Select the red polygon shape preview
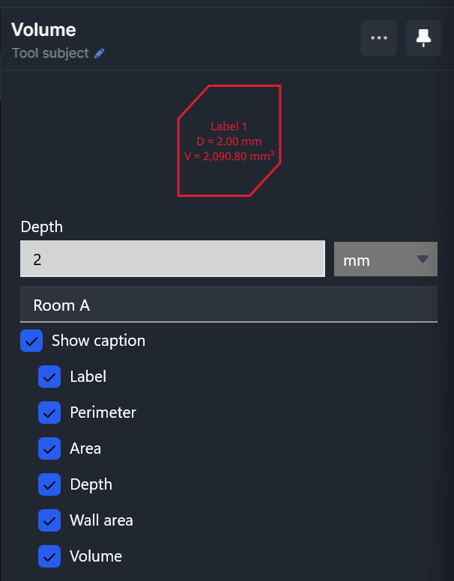The height and width of the screenshot is (581, 454). pyautogui.click(x=229, y=141)
